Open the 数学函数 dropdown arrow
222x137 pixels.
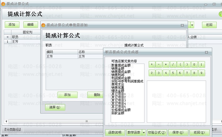[144, 132]
